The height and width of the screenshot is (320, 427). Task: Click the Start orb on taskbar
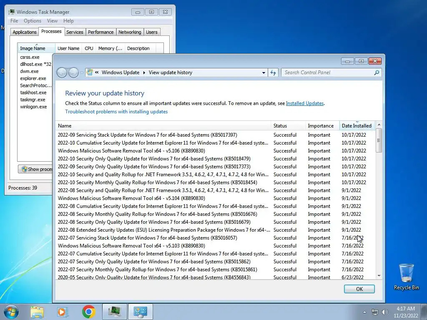[10, 312]
